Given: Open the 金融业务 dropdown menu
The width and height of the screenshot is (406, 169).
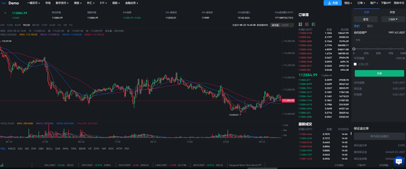Looking at the screenshot, I should tap(131, 3).
